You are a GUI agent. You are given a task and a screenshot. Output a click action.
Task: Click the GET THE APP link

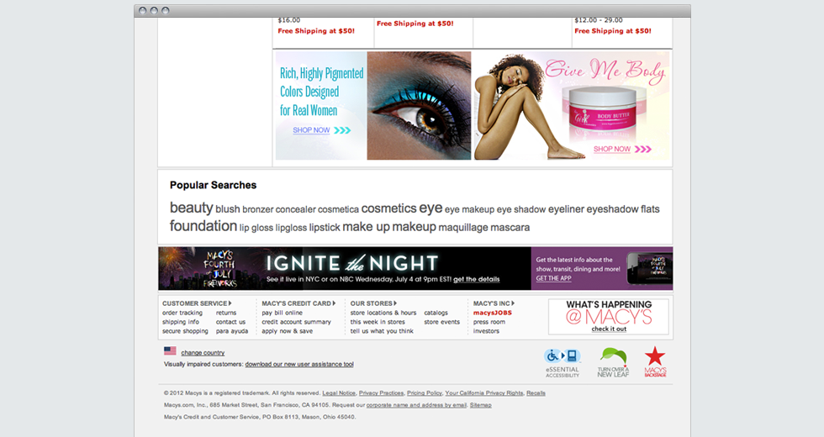pyautogui.click(x=553, y=278)
